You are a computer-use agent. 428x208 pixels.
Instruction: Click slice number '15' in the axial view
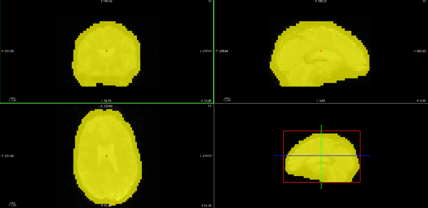click(209, 106)
